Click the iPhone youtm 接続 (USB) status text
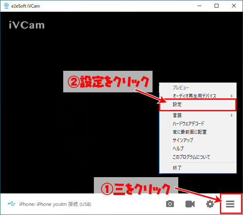The width and height of the screenshot is (243, 215). click(x=55, y=204)
